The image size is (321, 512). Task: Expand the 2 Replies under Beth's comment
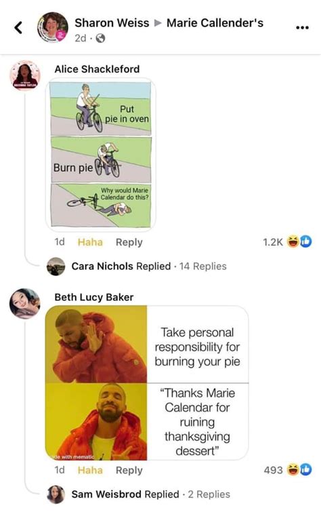[x=209, y=494]
